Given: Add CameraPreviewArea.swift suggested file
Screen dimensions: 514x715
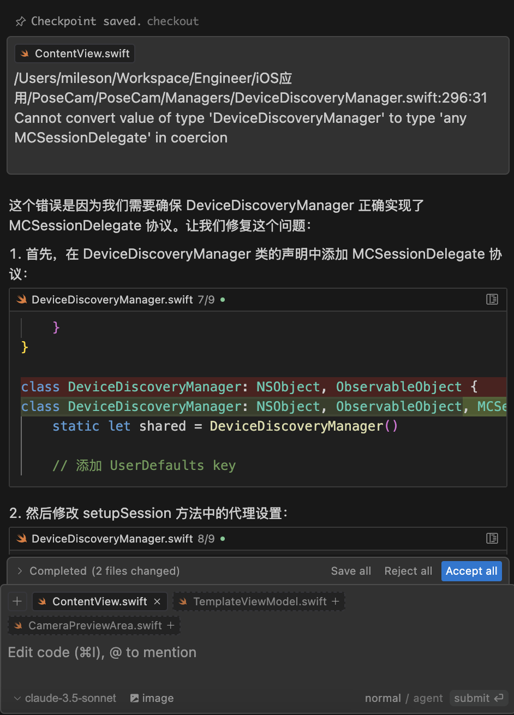Looking at the screenshot, I should click(94, 625).
